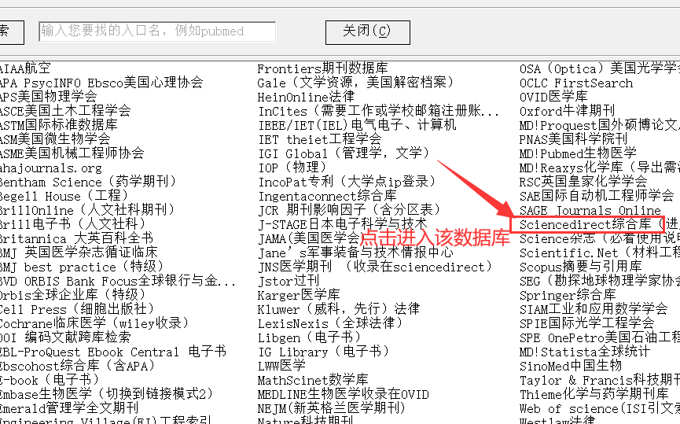680x424 pixels.
Task: Open DOI 编码文献跨库检索
Action: pos(65,337)
